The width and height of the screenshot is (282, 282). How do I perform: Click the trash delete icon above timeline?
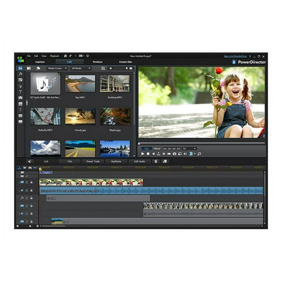point(156,161)
